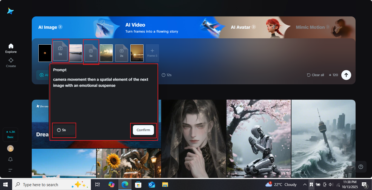This screenshot has width=372, height=190.
Task: Open the Wi-Fi network tray icon
Action: pos(338,185)
